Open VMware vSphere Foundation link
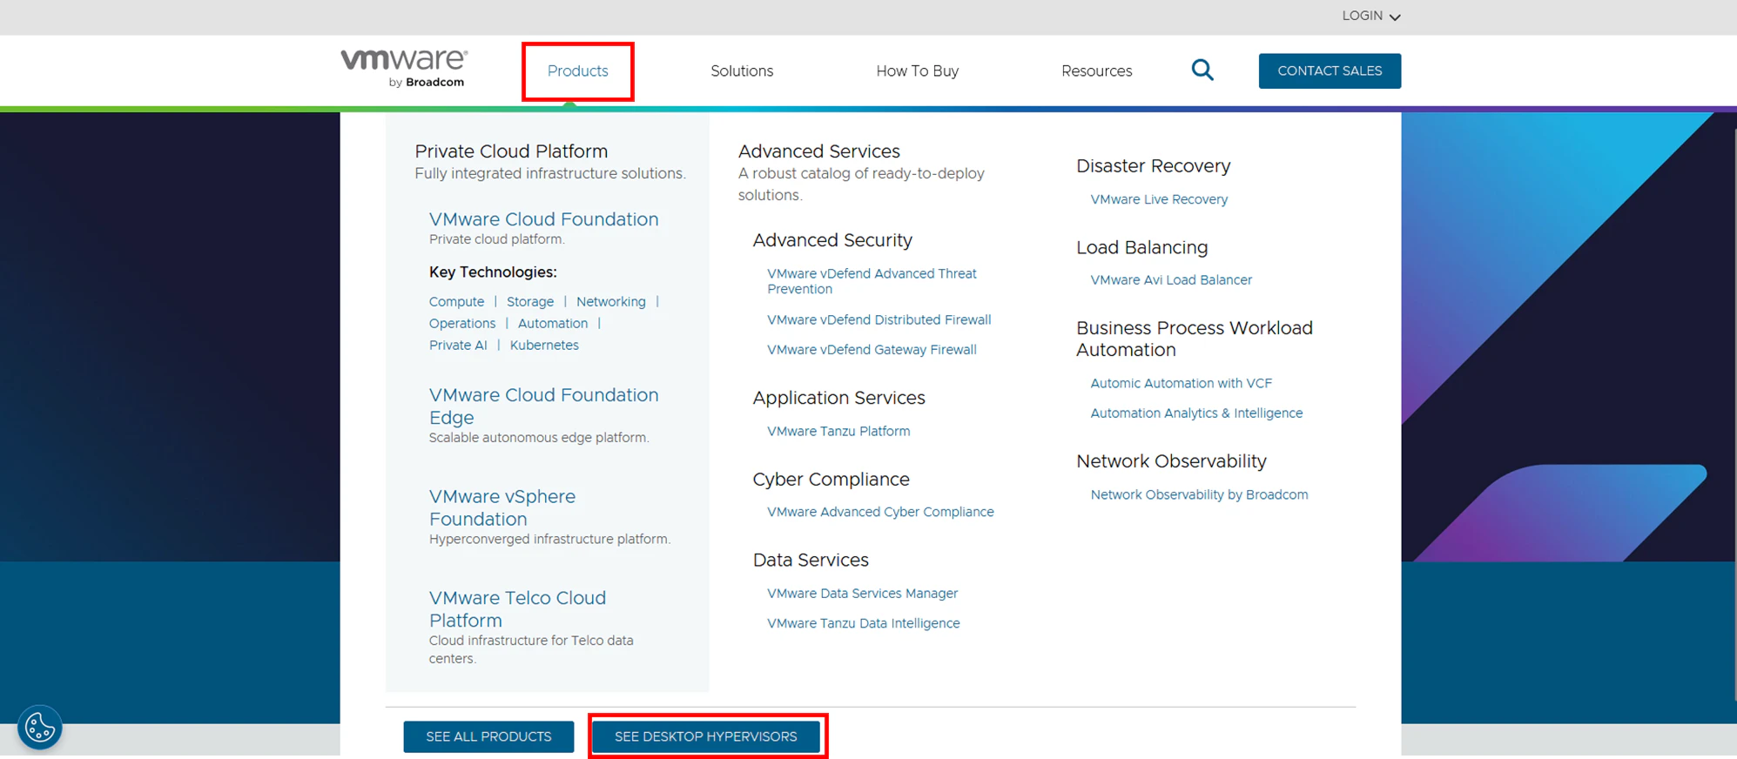Screen dimensions: 1737x759 coord(502,507)
